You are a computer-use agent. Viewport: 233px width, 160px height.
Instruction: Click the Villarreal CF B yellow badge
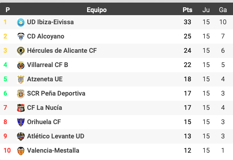coord(21,65)
